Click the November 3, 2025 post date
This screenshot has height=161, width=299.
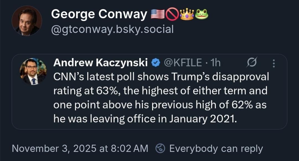(x=80, y=149)
